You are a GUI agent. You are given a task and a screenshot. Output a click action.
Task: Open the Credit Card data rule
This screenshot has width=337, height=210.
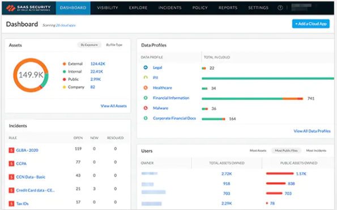point(36,190)
